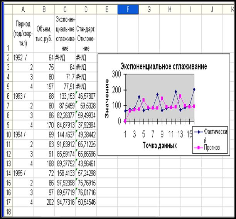Select row 2 header

pos(8,57)
